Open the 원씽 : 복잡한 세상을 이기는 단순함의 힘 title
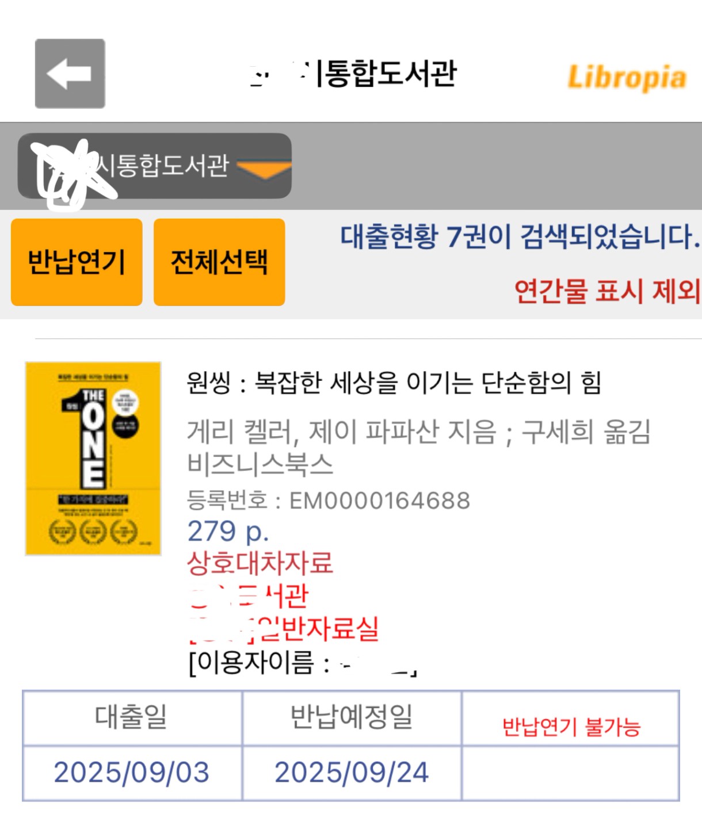This screenshot has height=817, width=702. click(394, 382)
